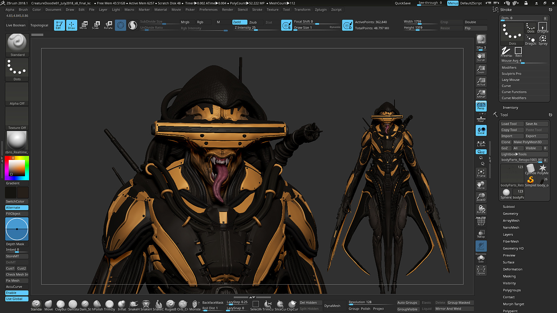Click Make PolyMesh3D button
This screenshot has width=557, height=313.
tap(530, 142)
